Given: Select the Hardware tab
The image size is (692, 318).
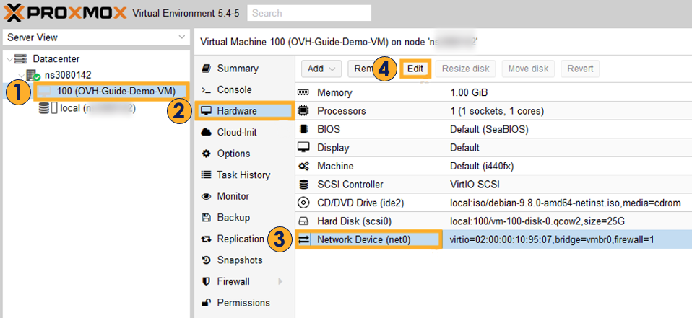Looking at the screenshot, I should click(x=244, y=111).
